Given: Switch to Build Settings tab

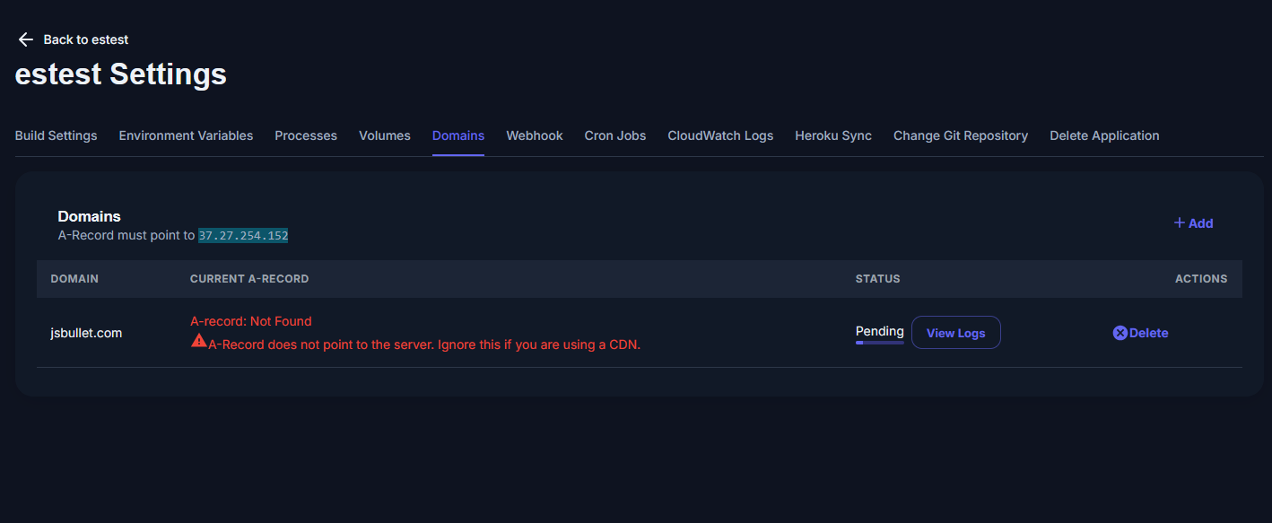Looking at the screenshot, I should (x=56, y=135).
